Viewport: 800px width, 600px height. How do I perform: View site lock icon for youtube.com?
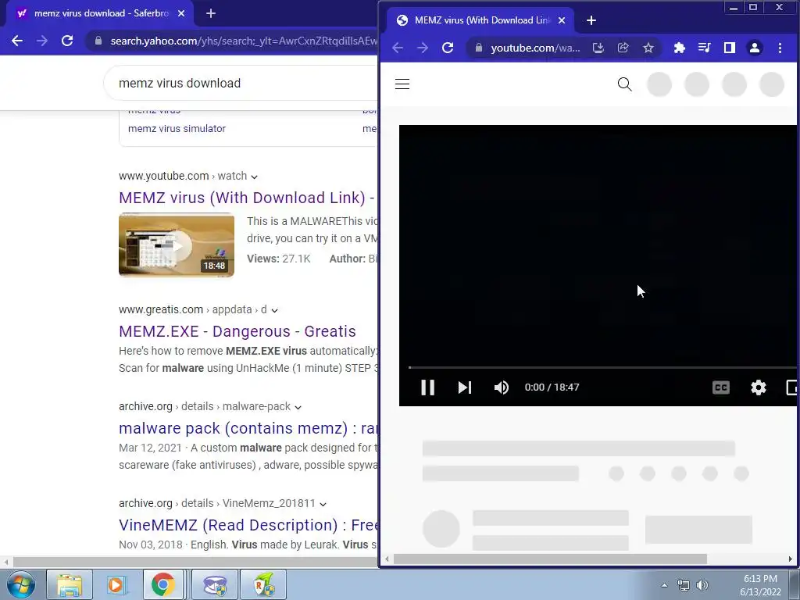479,48
